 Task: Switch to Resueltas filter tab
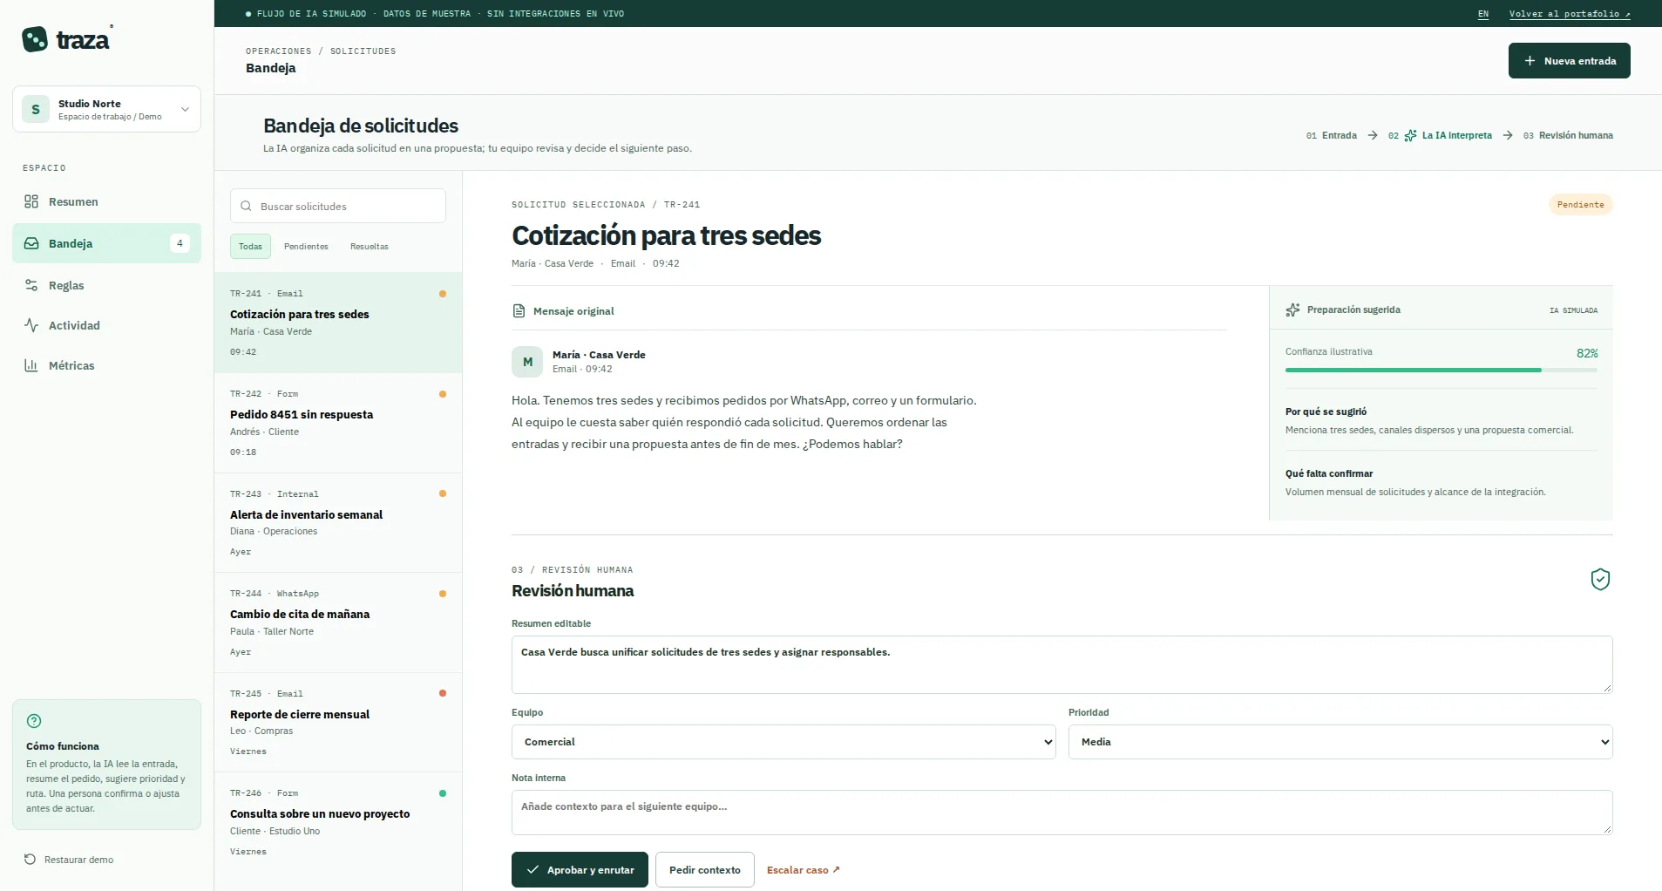pos(370,247)
